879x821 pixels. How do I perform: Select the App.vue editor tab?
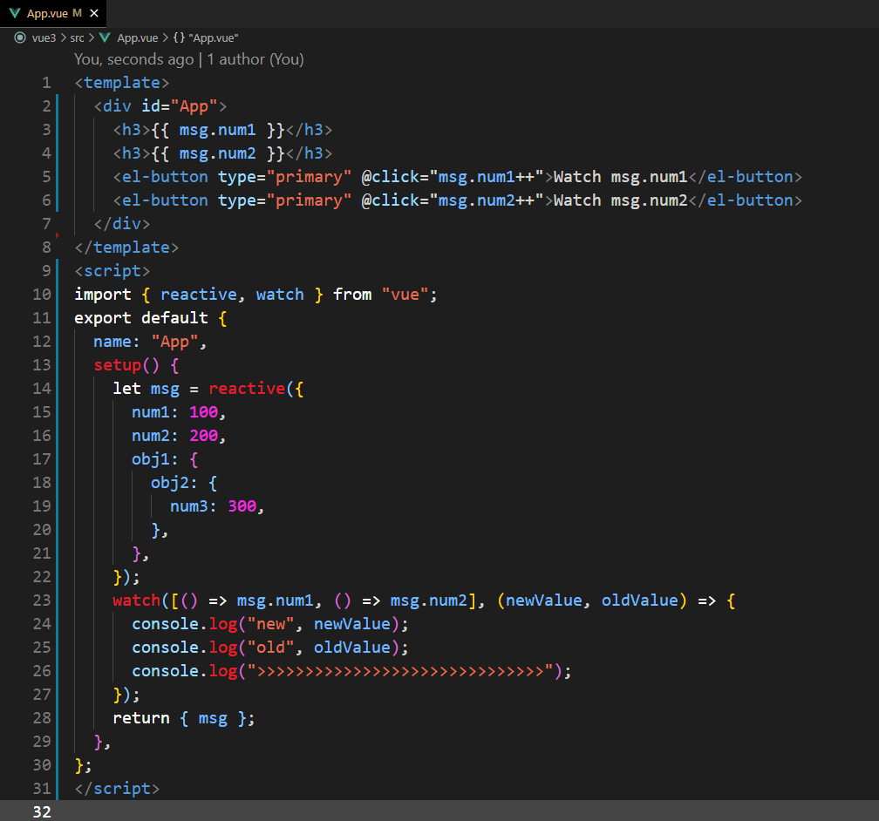coord(53,13)
